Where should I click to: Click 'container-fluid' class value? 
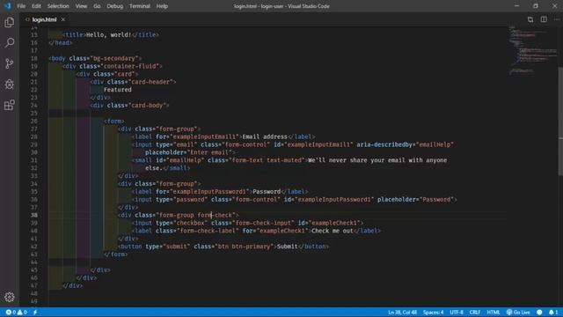tap(129, 66)
